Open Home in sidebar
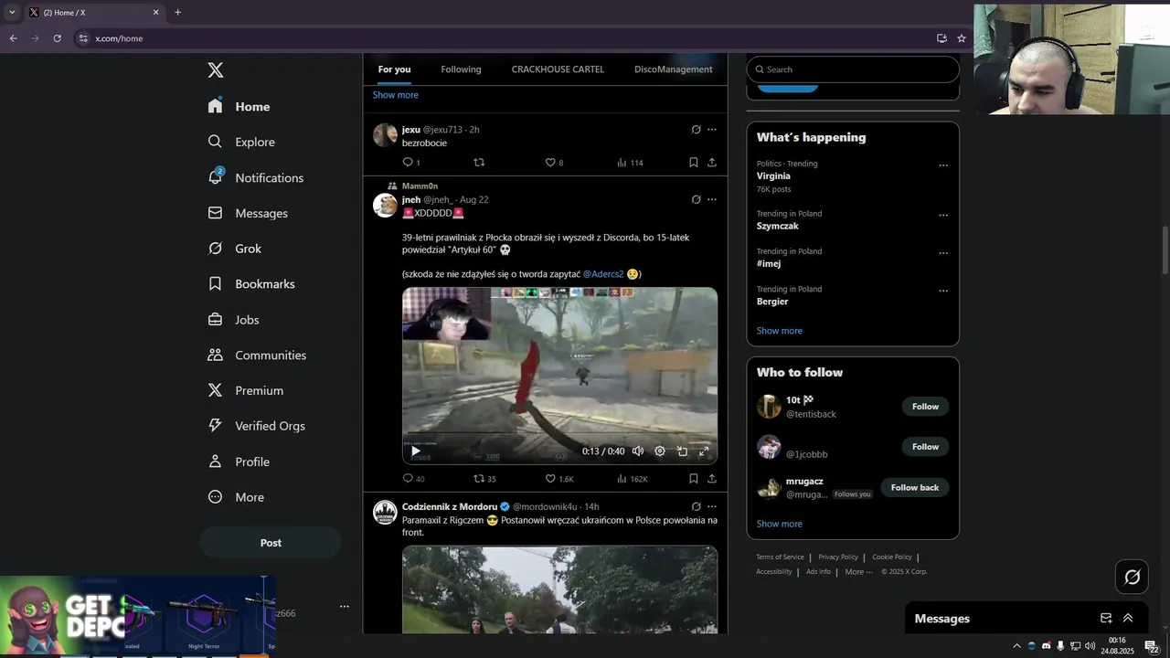1170x658 pixels. 239,106
